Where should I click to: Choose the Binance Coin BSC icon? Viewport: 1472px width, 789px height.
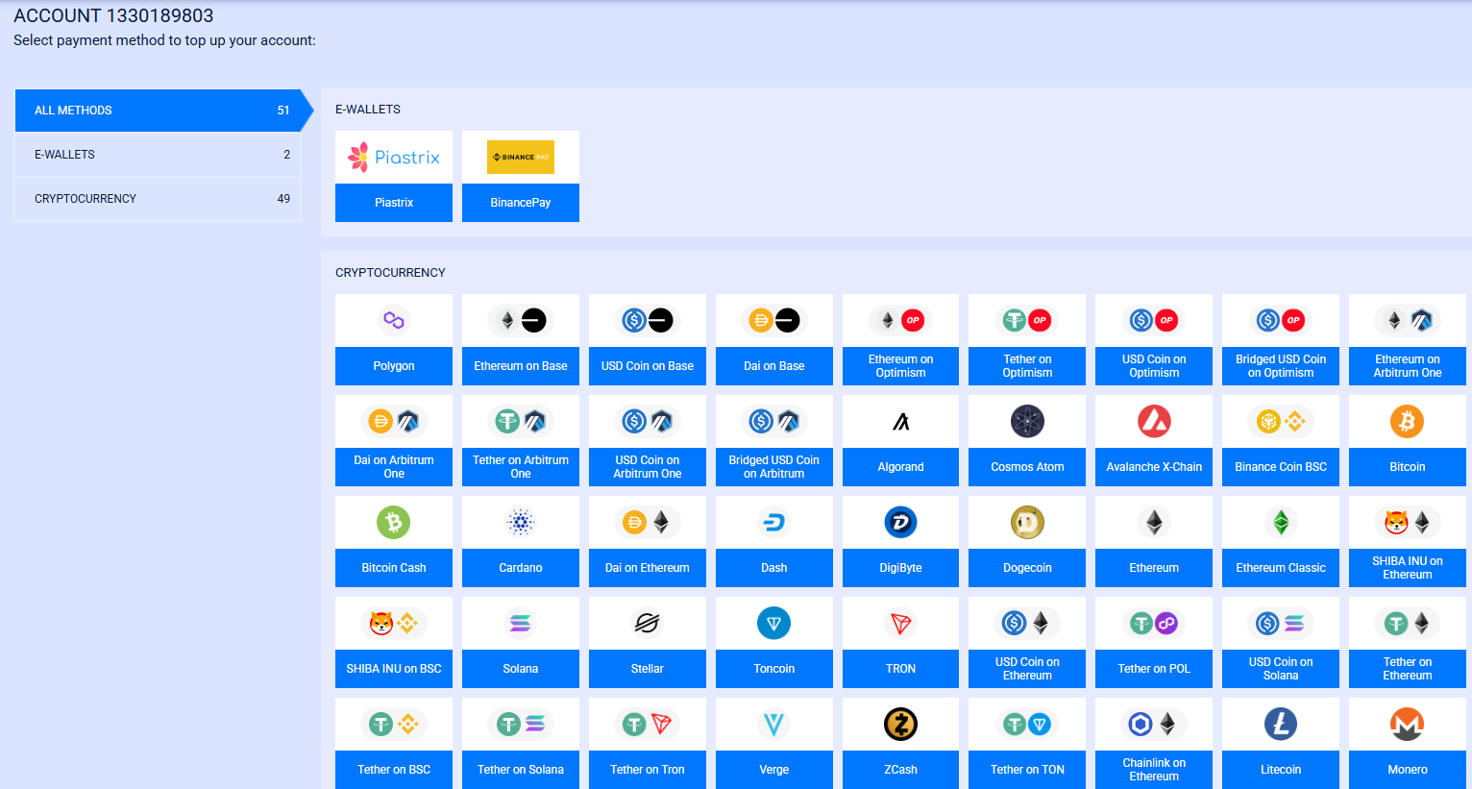1281,421
